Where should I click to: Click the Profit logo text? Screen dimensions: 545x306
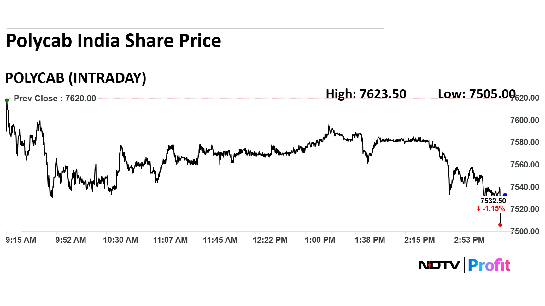click(489, 265)
